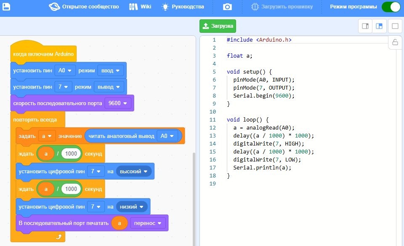The width and height of the screenshot is (404, 246).
Task: Open pin 7 dropdown in the высокий digital block
Action: (96, 172)
